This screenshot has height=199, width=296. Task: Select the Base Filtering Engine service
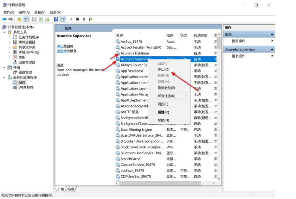coord(166,130)
